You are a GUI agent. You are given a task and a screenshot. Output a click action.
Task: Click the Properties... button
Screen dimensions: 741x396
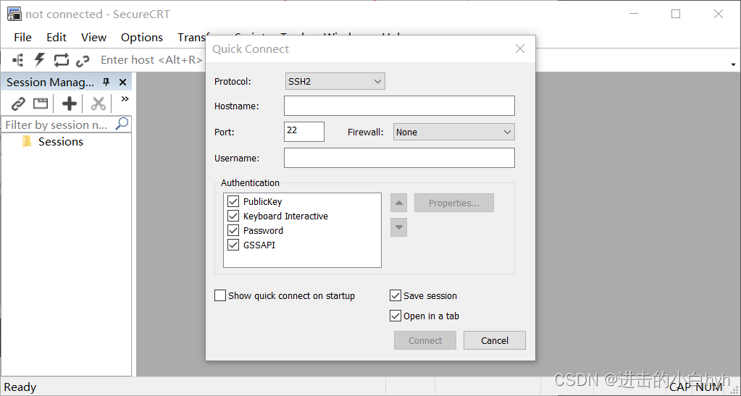coord(453,203)
